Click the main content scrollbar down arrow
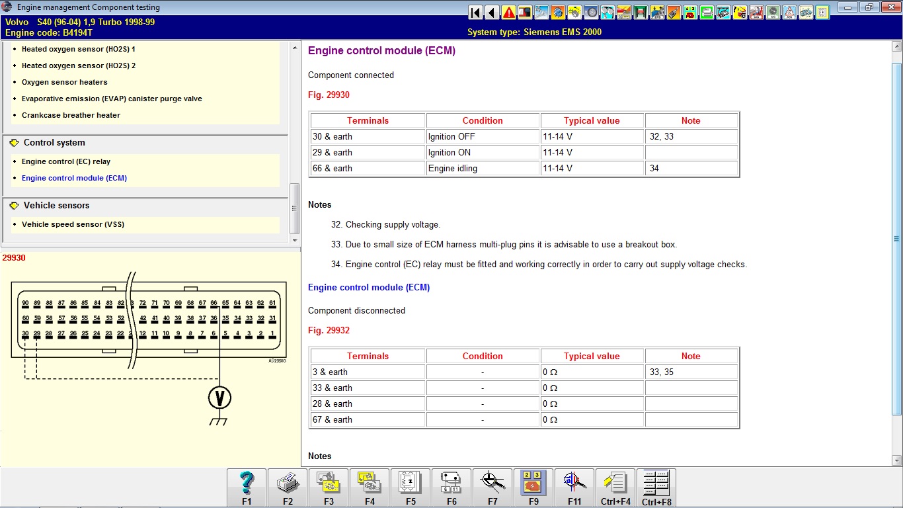The width and height of the screenshot is (903, 508). point(896,460)
